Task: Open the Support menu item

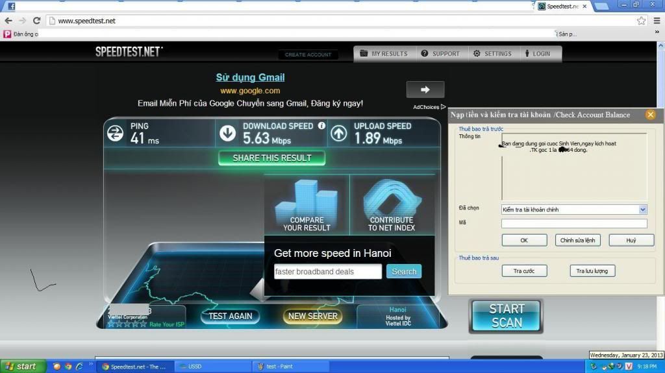Action: pos(440,54)
